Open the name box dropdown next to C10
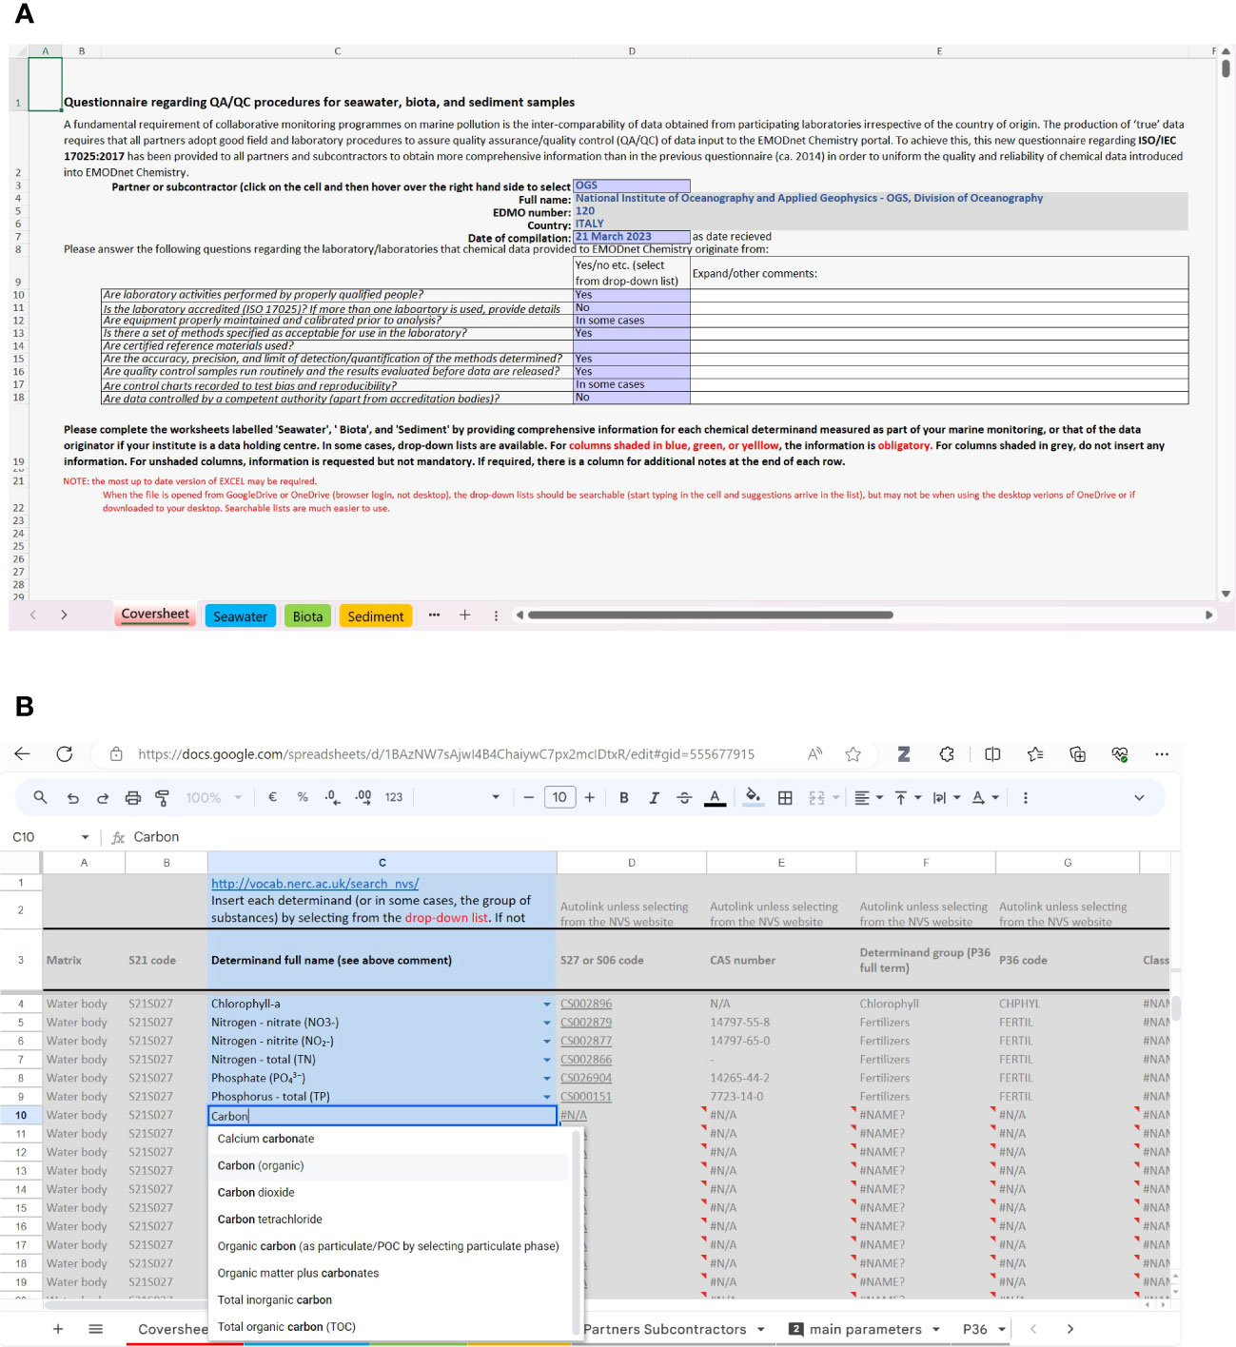Screen dimensions: 1236x1347 (85, 837)
